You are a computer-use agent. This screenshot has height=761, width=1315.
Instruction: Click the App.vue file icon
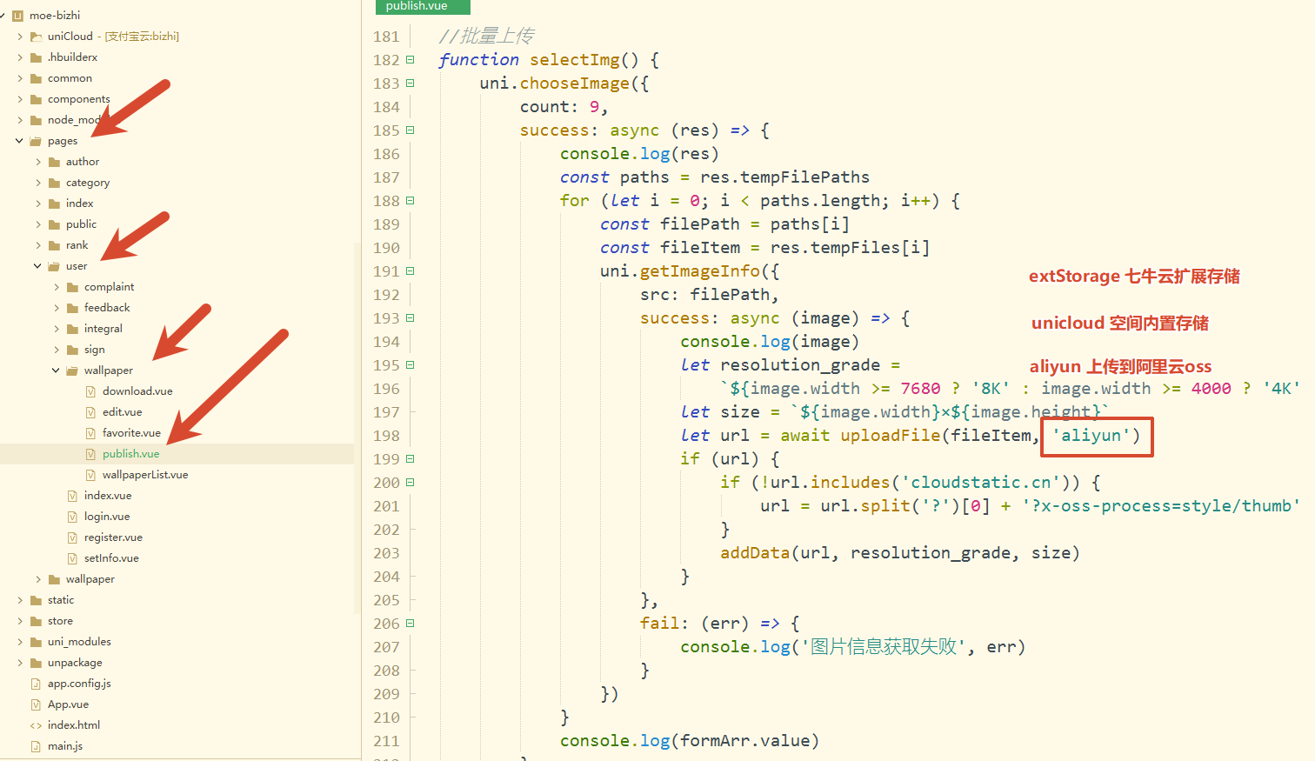click(36, 704)
